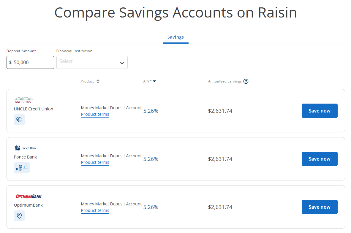The height and width of the screenshot is (233, 351).
Task: Open Product terms for UNCLE Credit Union
Action: click(x=95, y=114)
